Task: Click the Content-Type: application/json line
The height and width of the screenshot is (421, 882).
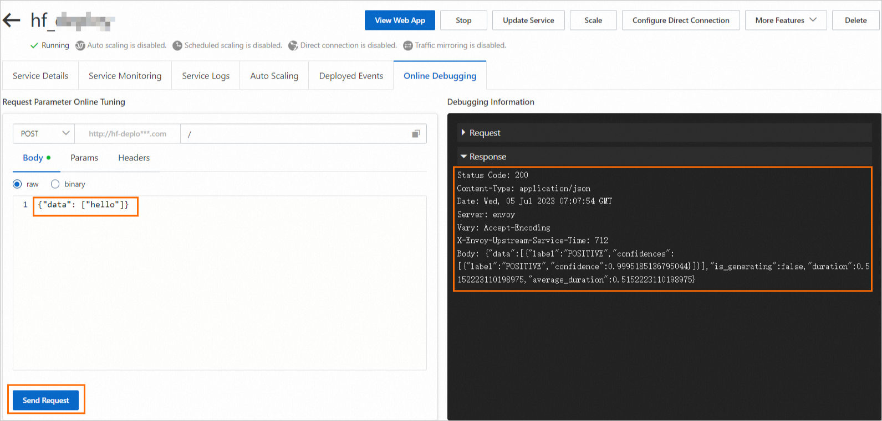Action: tap(523, 189)
